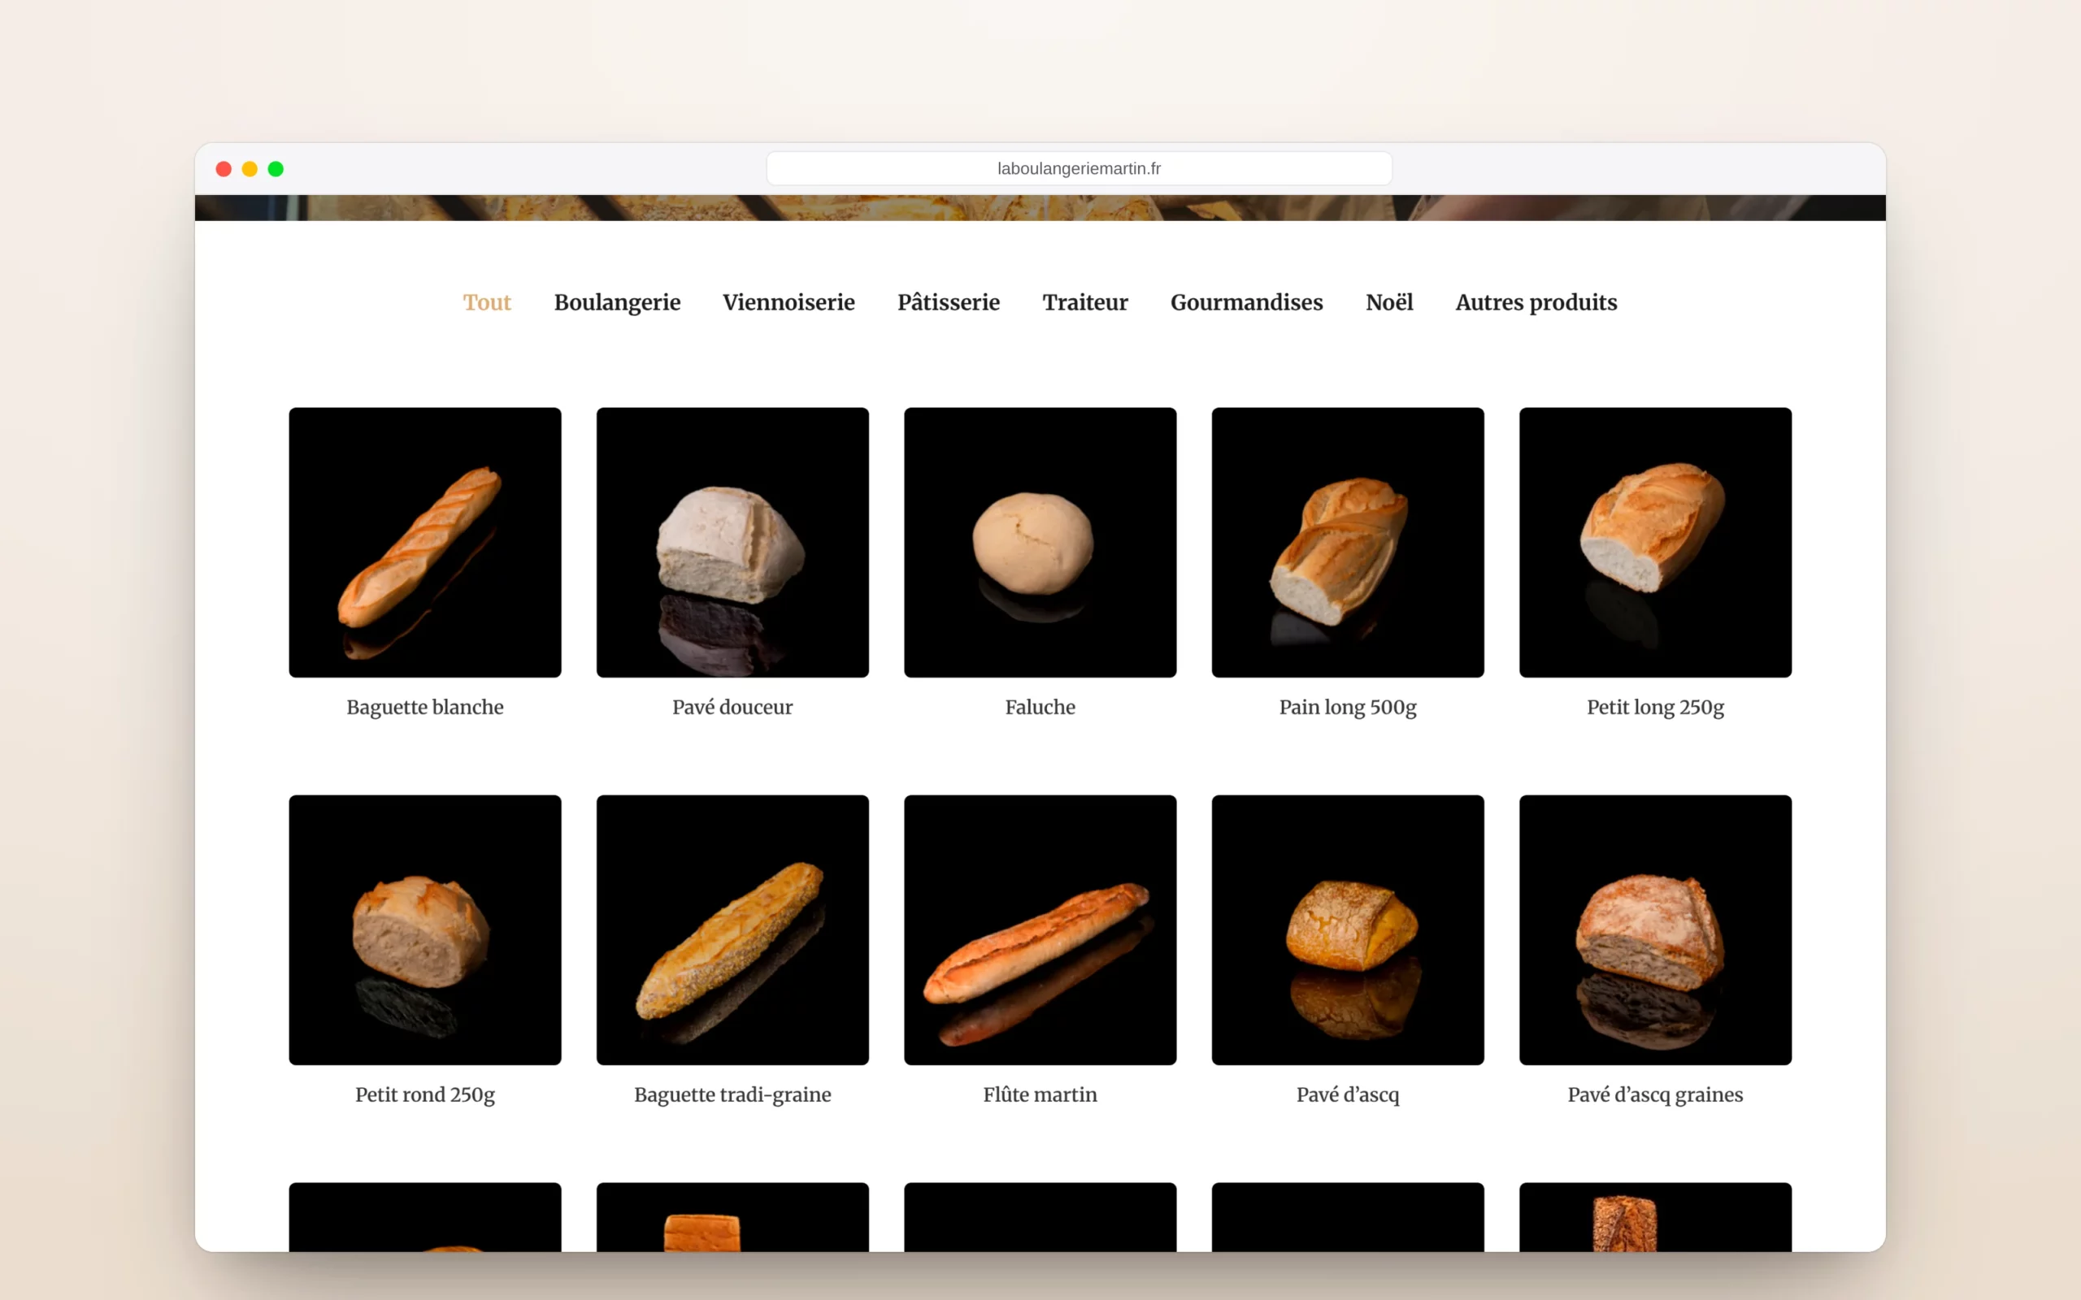Image resolution: width=2081 pixels, height=1300 pixels.
Task: Click the Pain long 500g label
Action: coord(1348,708)
